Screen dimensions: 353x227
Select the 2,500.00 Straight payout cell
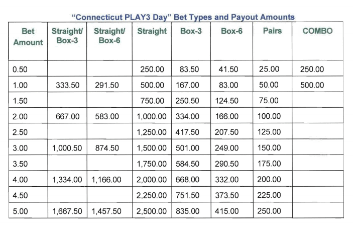click(152, 211)
